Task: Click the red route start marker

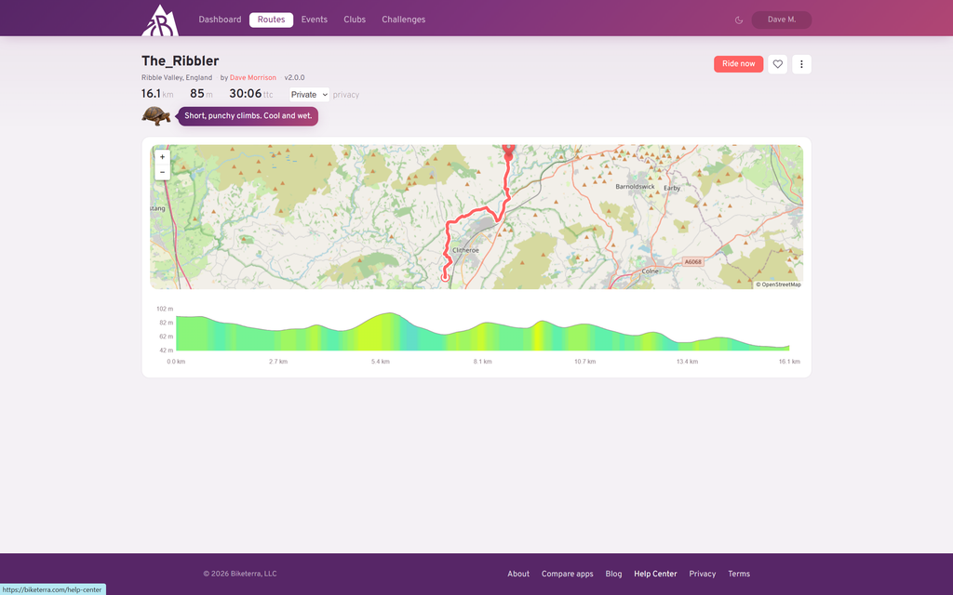Action: point(509,152)
